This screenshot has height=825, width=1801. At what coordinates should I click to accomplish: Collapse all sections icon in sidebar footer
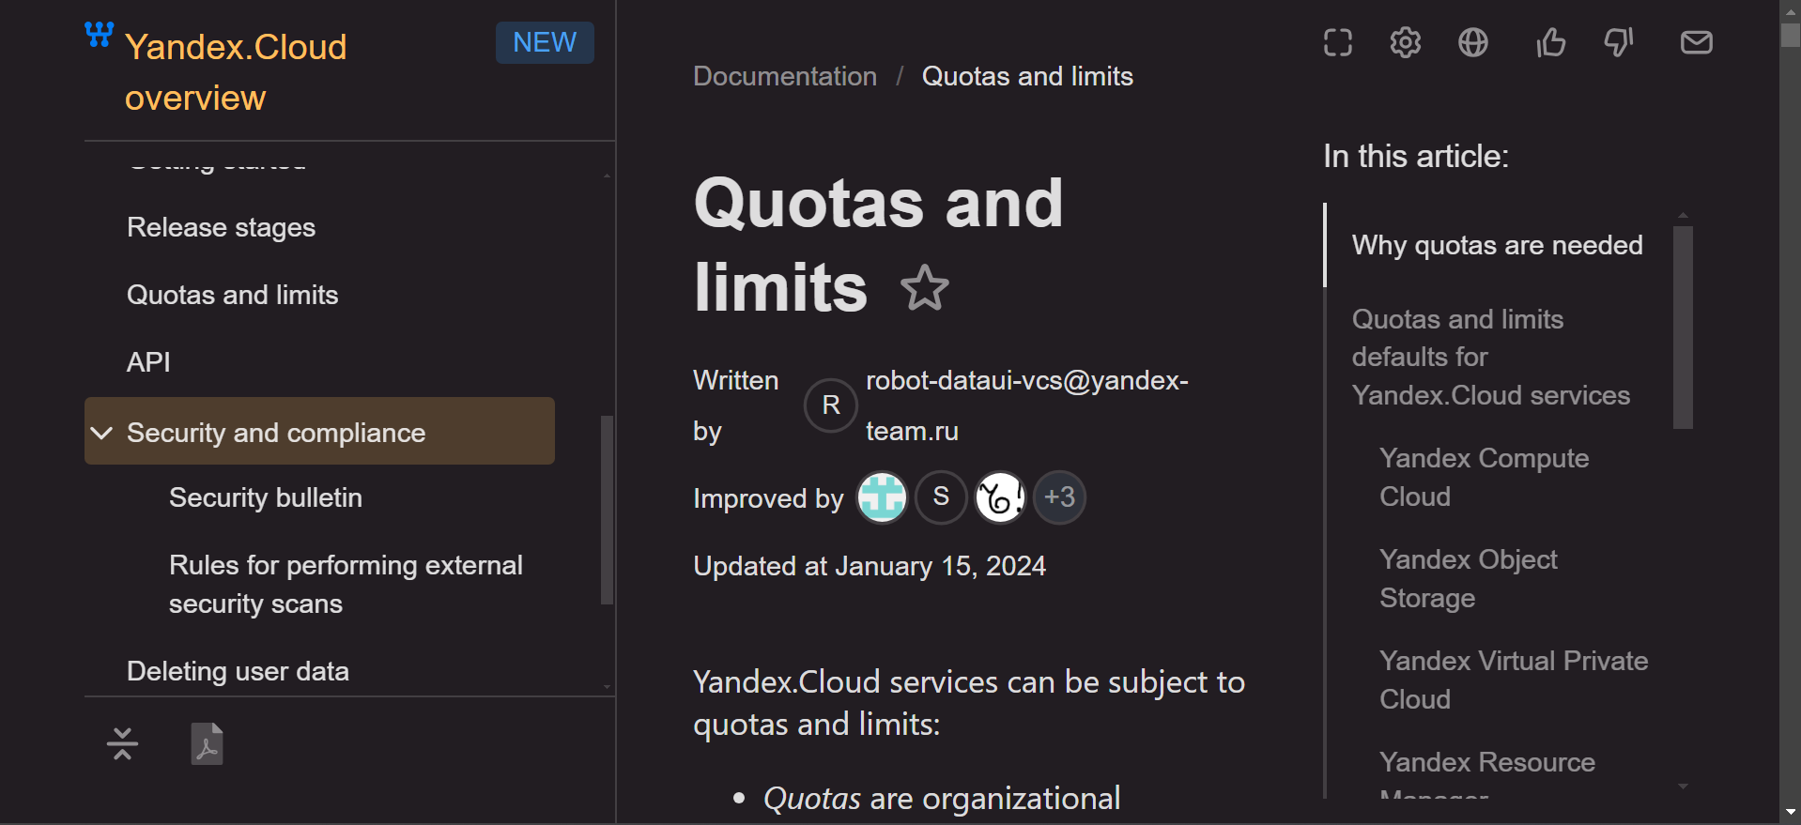(122, 743)
